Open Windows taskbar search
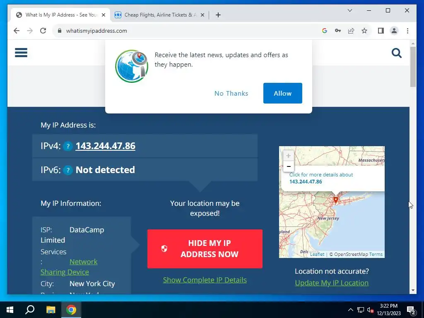424x318 pixels. click(x=30, y=310)
